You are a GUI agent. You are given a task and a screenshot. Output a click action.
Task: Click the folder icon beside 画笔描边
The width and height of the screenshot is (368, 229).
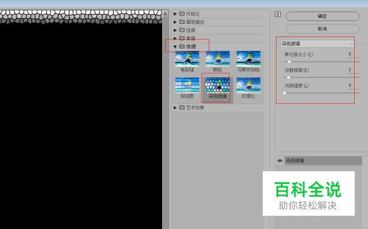tap(182, 22)
